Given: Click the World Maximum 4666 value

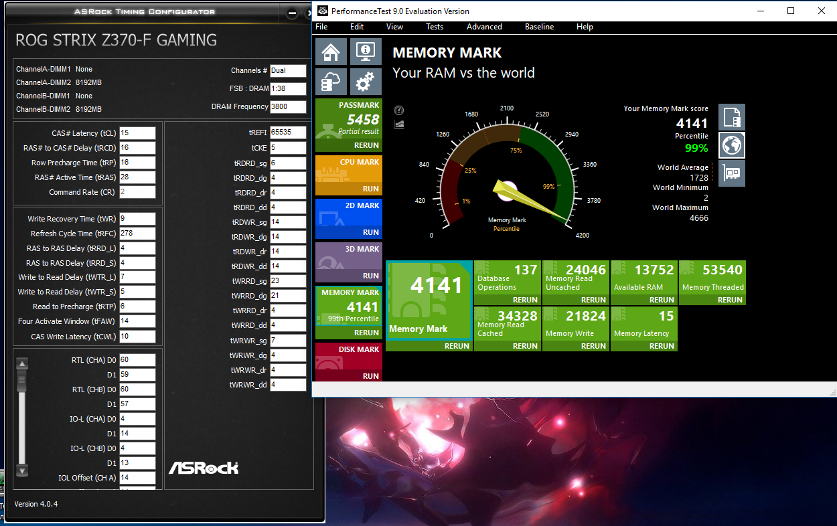Looking at the screenshot, I should tap(698, 217).
